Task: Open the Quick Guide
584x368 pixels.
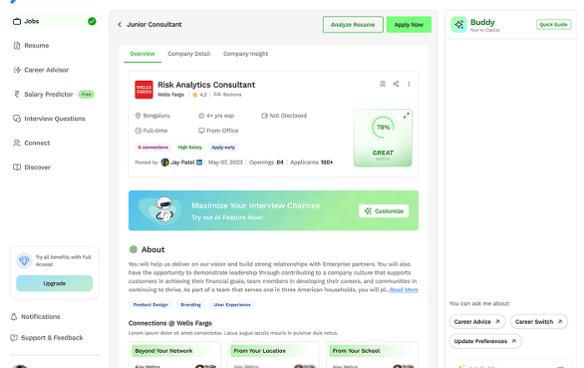Action: [553, 24]
